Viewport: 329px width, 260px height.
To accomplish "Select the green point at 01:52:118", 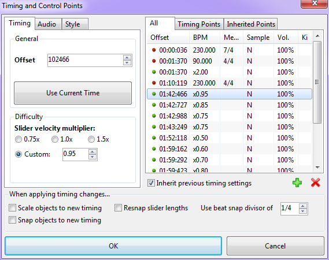I will [229, 138].
